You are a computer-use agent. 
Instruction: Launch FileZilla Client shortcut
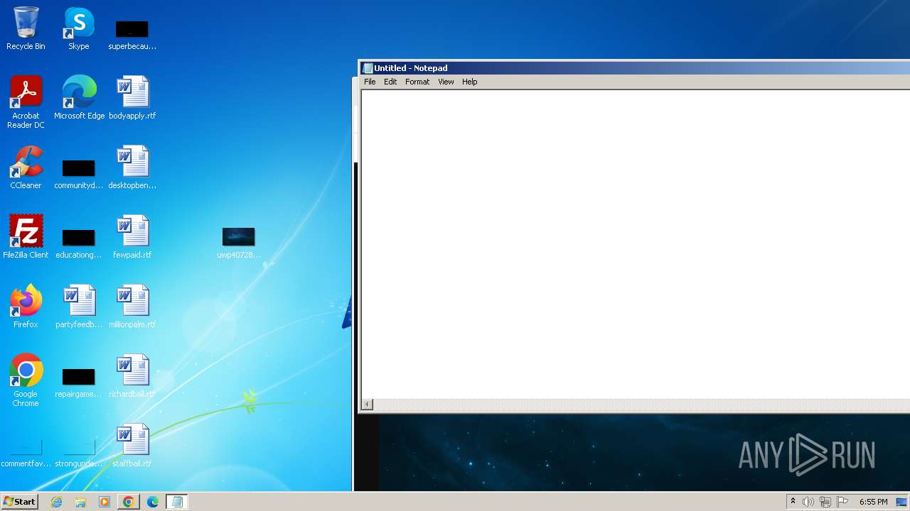coord(26,237)
